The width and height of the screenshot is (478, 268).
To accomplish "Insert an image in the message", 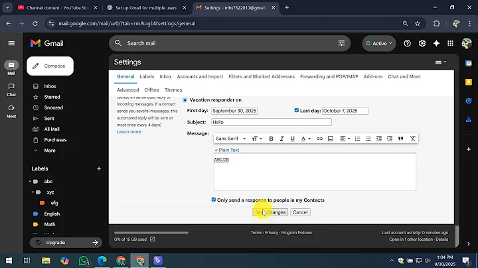I will (331, 139).
